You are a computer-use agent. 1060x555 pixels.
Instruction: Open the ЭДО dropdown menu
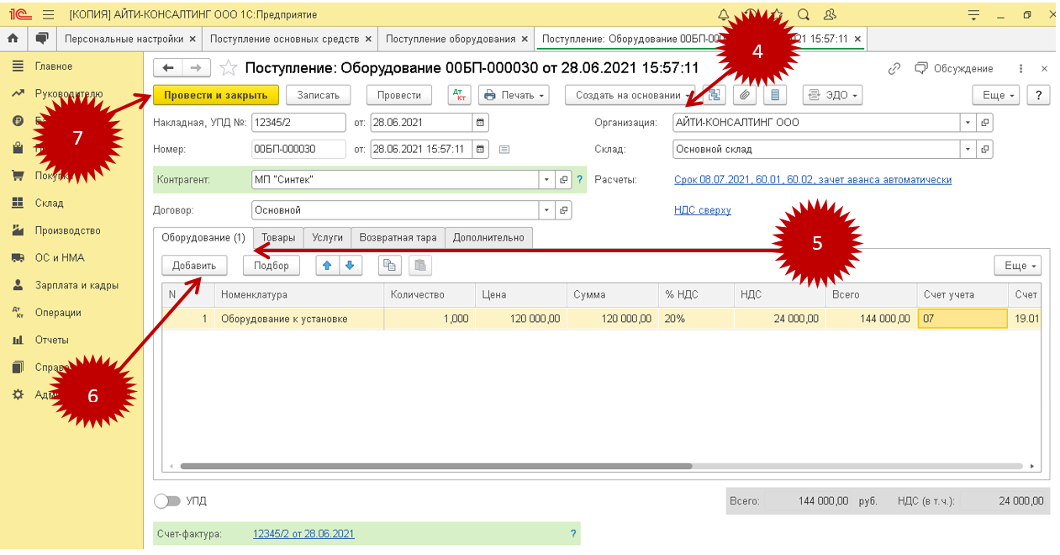(833, 95)
